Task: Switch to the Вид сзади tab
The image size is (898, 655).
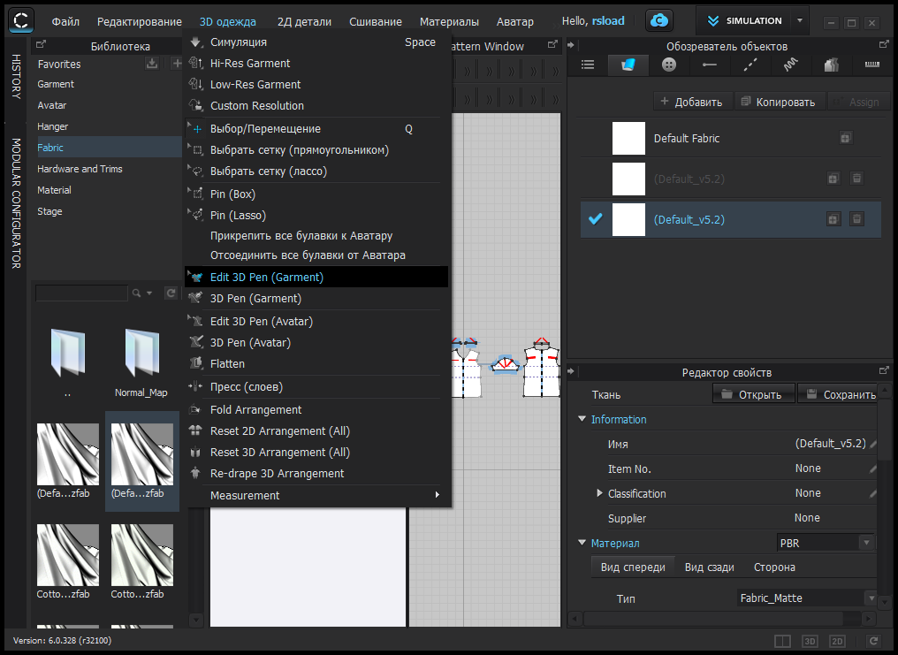Action: [x=712, y=567]
